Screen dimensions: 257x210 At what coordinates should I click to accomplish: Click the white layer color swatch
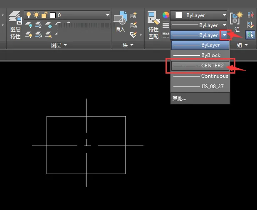click(53, 15)
